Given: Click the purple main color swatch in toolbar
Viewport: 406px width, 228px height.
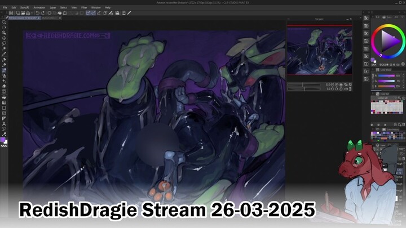Looking at the screenshot, I should [x=3, y=140].
